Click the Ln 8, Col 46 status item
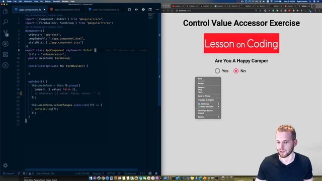Viewport: 322px width, 181px height. [82, 173]
